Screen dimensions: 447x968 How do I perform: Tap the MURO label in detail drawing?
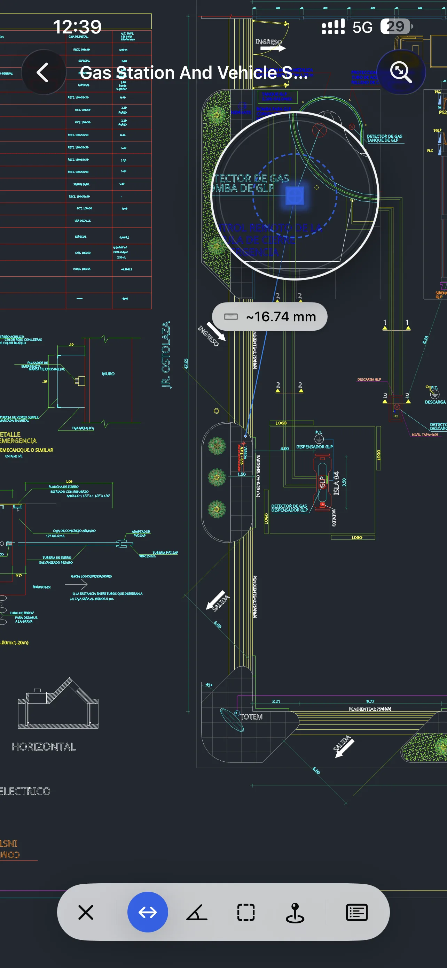click(108, 374)
